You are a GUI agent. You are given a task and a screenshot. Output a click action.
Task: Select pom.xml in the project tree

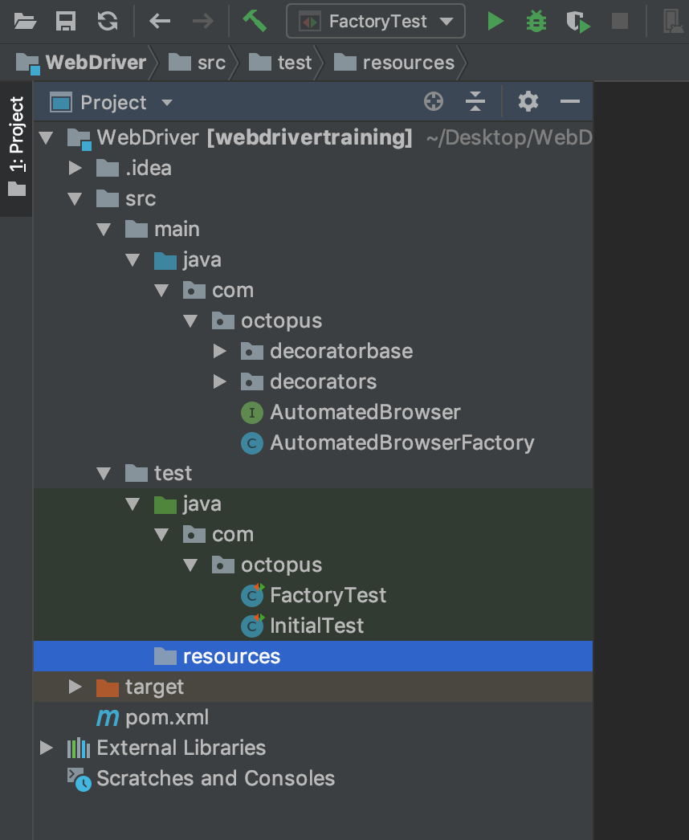166,717
